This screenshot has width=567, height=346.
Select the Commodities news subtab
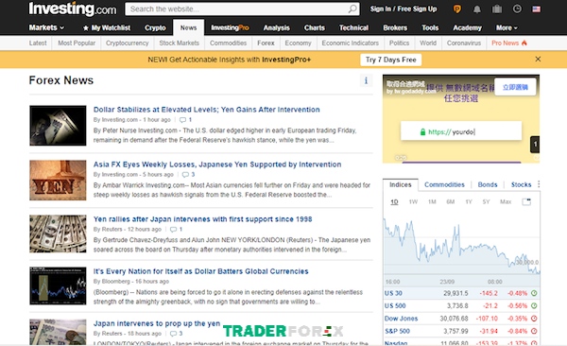(x=228, y=43)
